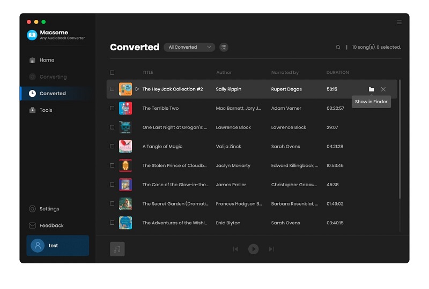The image size is (429, 289).
Task: Open Show in Finder folder icon
Action: 371,89
